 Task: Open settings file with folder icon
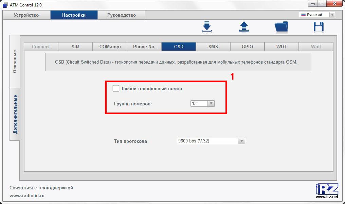click(x=281, y=27)
